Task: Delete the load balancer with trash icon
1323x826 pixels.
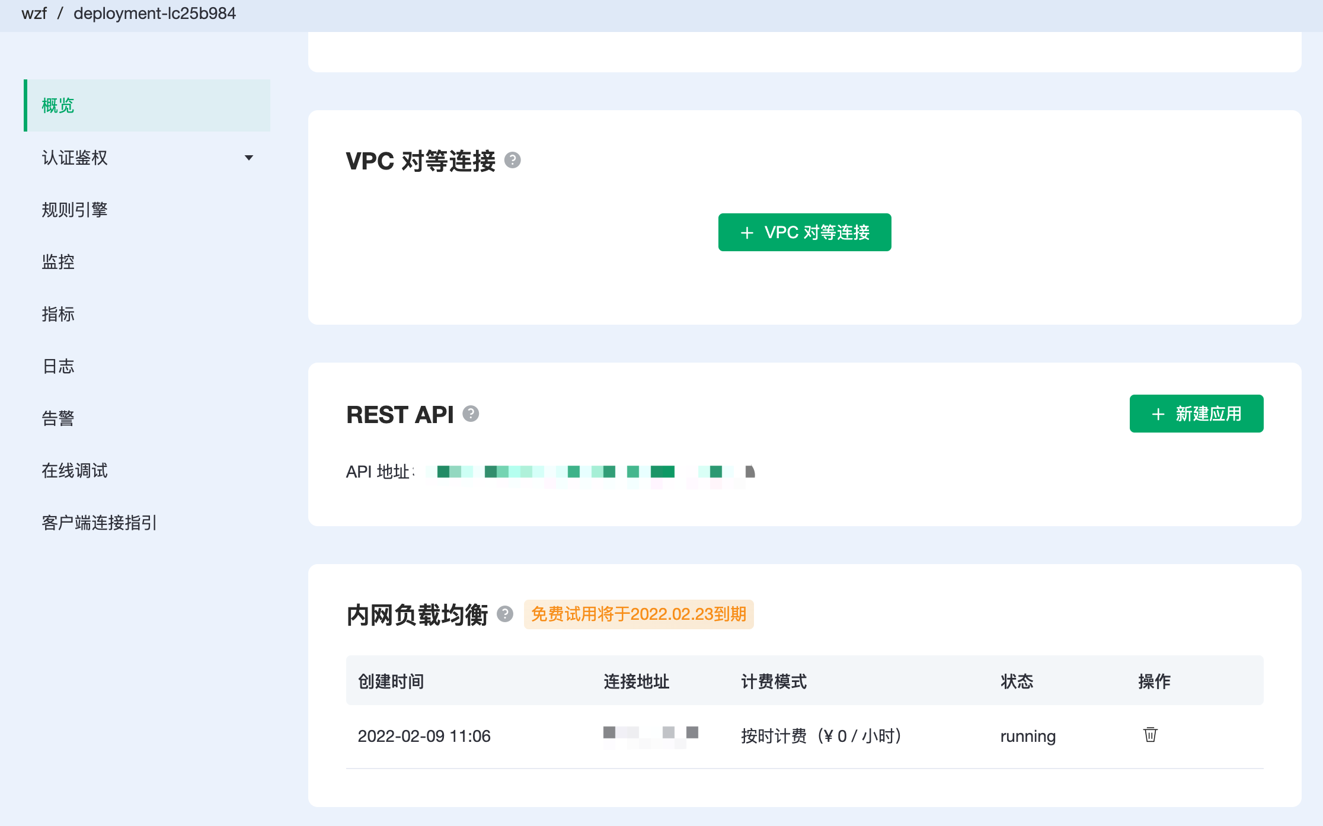Action: point(1150,735)
